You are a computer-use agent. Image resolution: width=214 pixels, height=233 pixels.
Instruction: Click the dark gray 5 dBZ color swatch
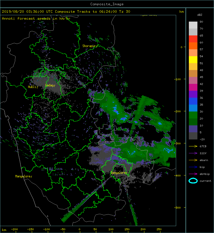(x=193, y=136)
